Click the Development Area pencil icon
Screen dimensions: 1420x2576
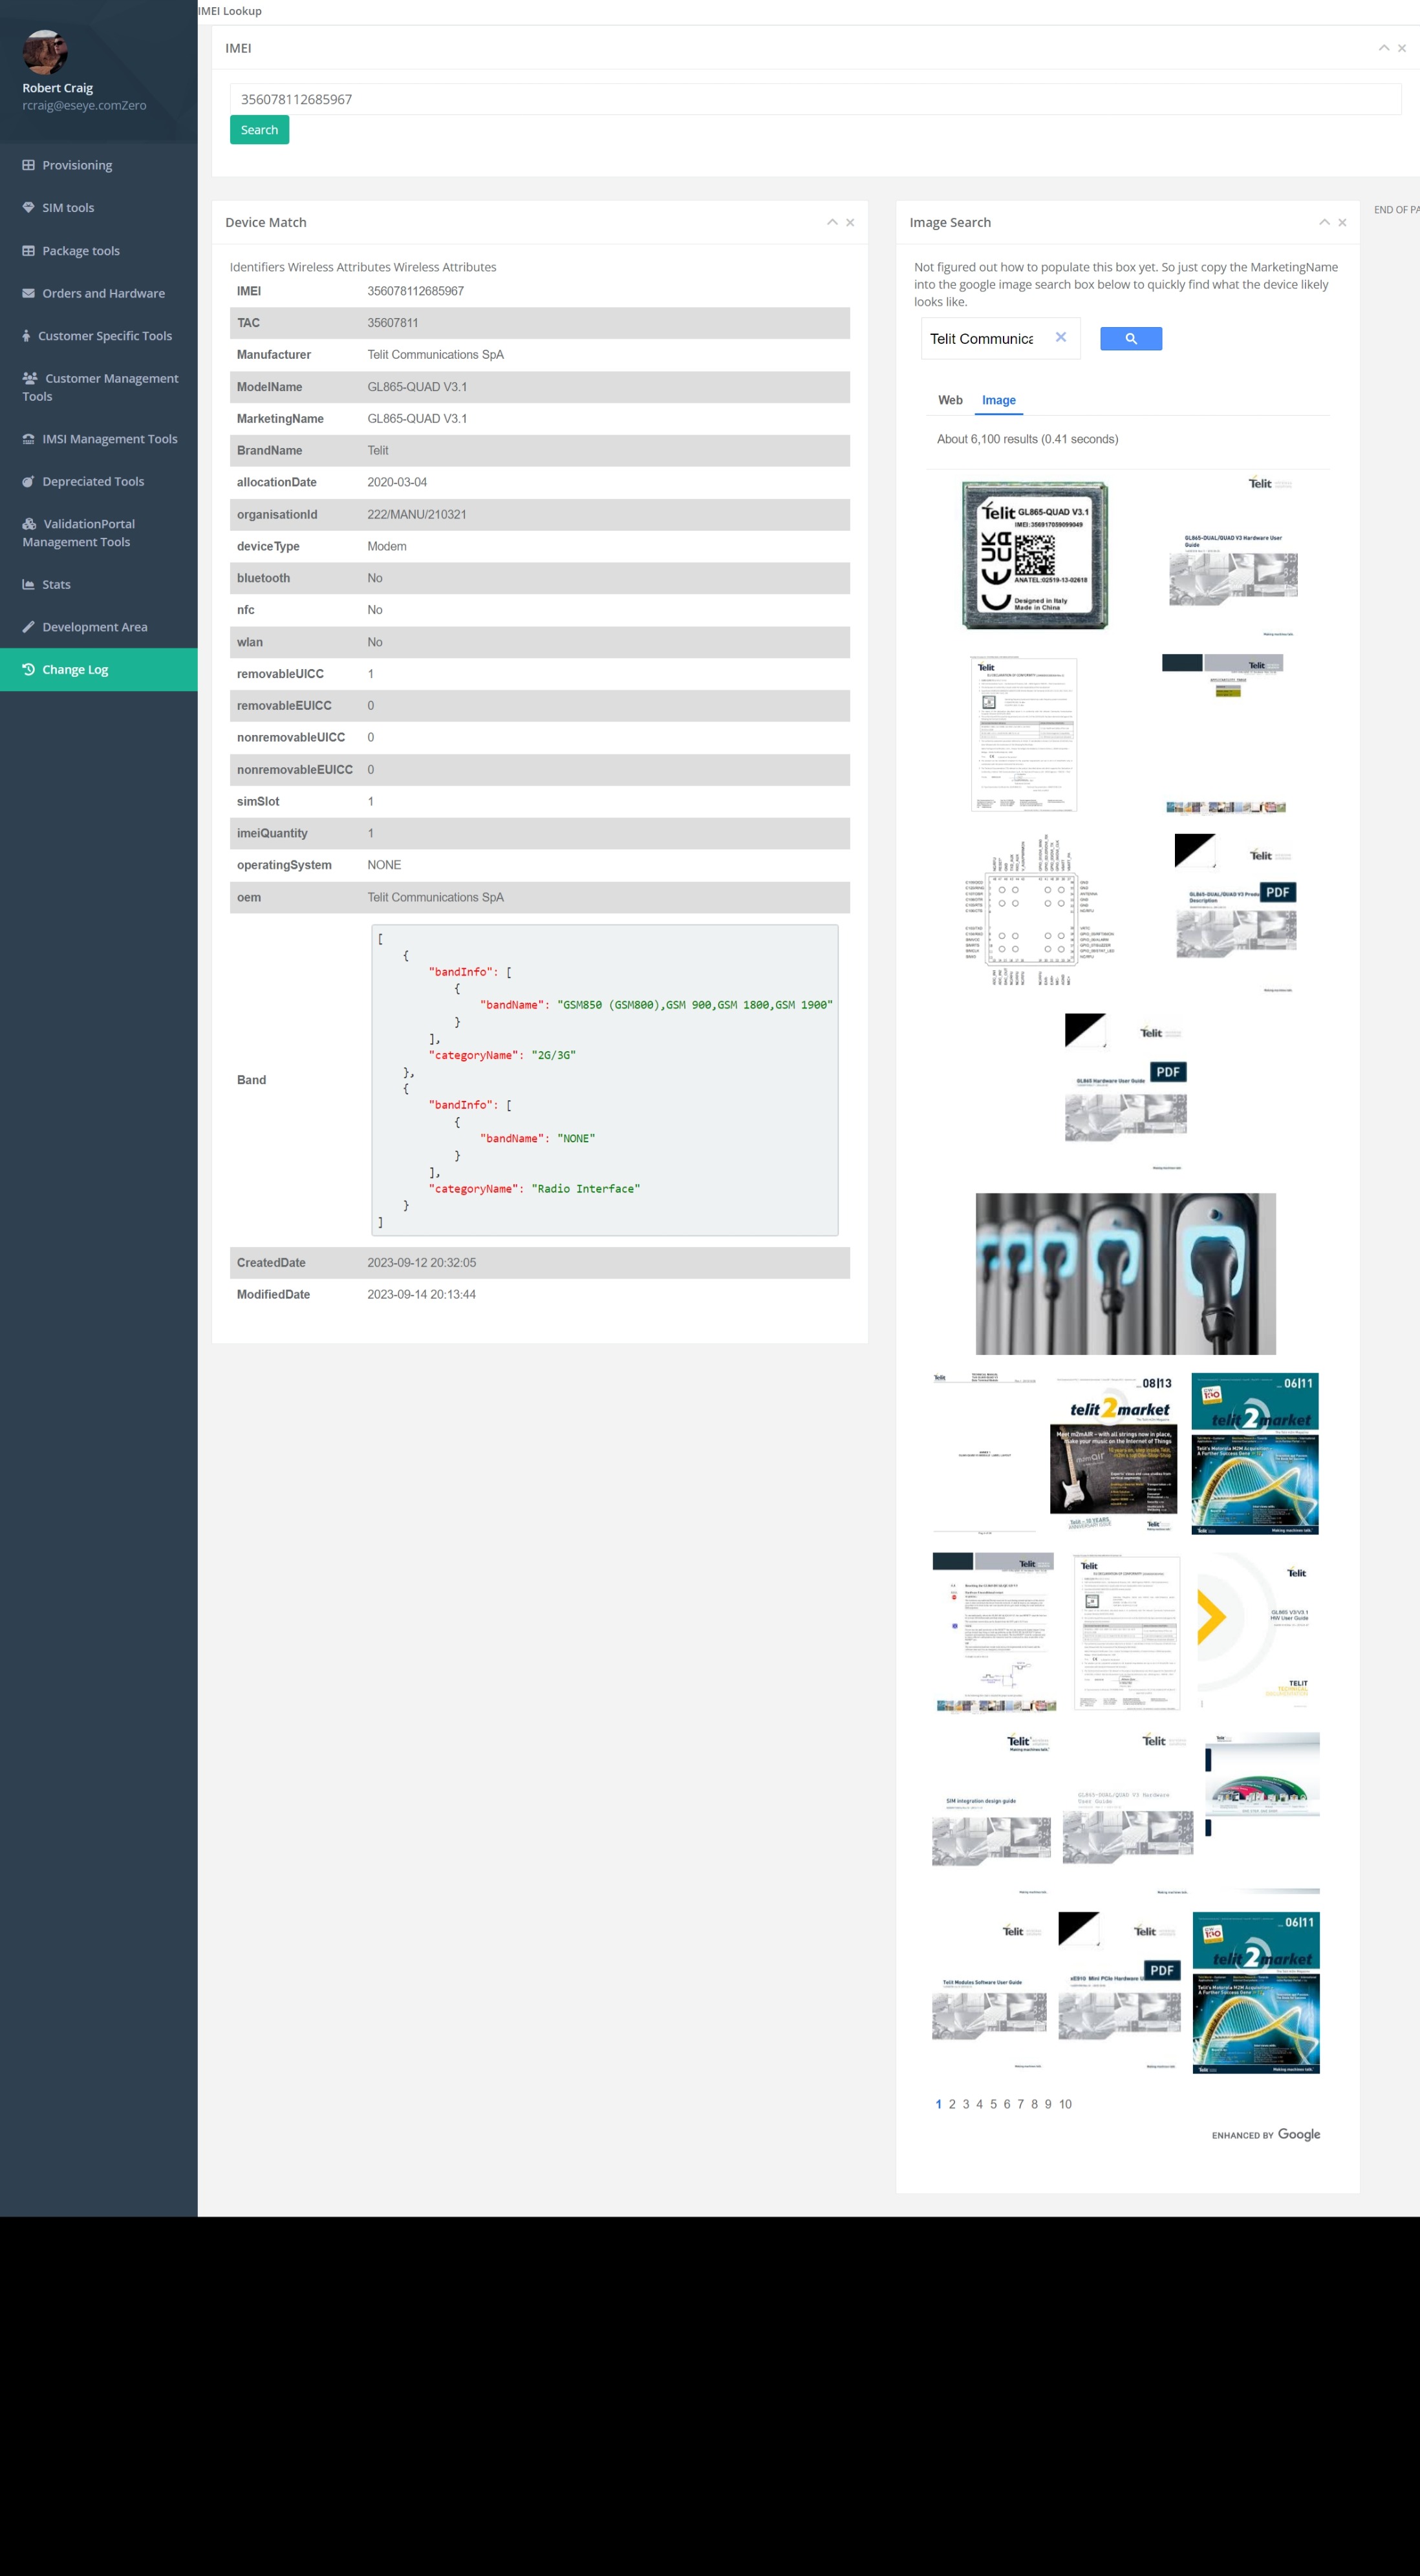pyautogui.click(x=28, y=627)
